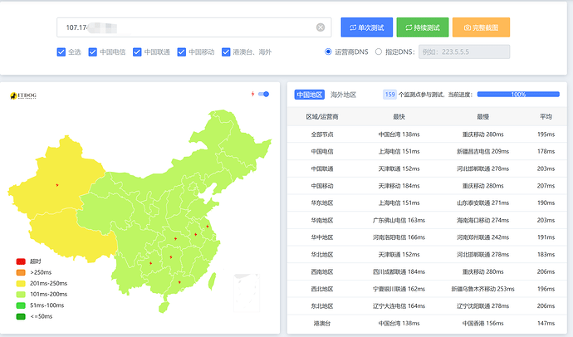Clear the IP address input field
This screenshot has height=337, width=573.
[x=321, y=27]
